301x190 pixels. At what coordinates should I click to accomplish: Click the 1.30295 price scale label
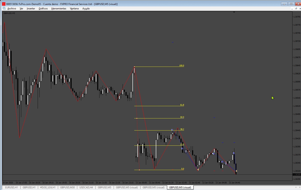pyautogui.click(x=297, y=179)
